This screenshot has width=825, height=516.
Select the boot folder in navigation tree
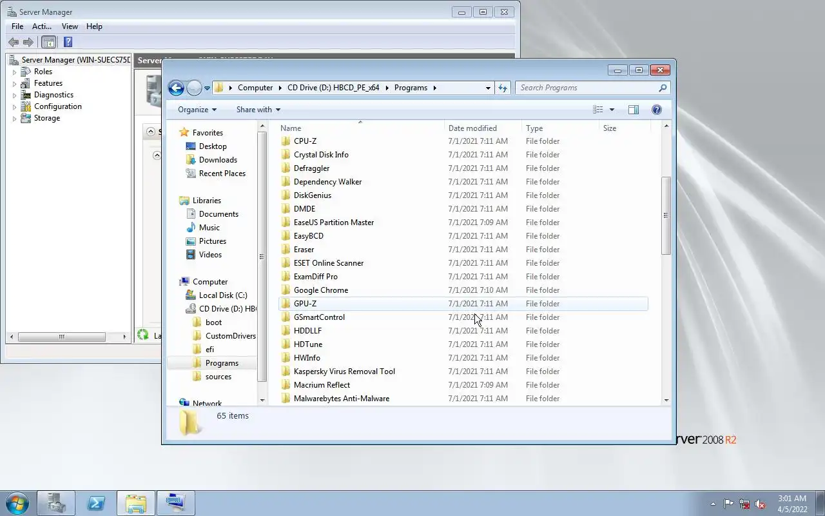pos(213,322)
